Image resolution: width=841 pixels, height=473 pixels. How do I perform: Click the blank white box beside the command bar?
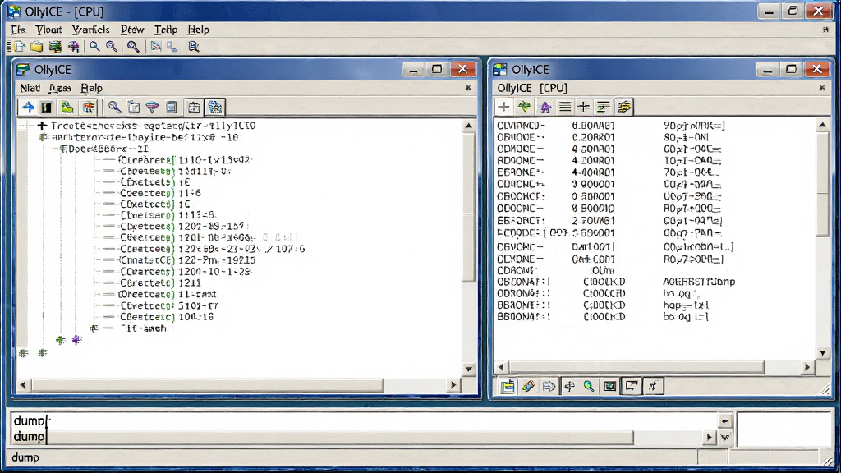tap(784, 429)
